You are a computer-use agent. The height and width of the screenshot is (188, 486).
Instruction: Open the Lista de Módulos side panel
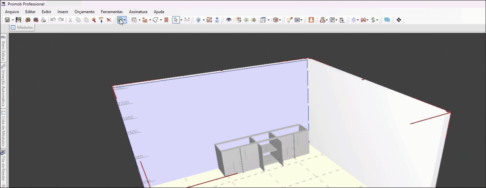pos(3,128)
